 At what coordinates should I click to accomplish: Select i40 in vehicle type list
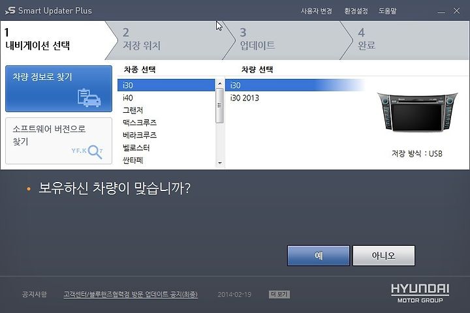[x=166, y=98]
